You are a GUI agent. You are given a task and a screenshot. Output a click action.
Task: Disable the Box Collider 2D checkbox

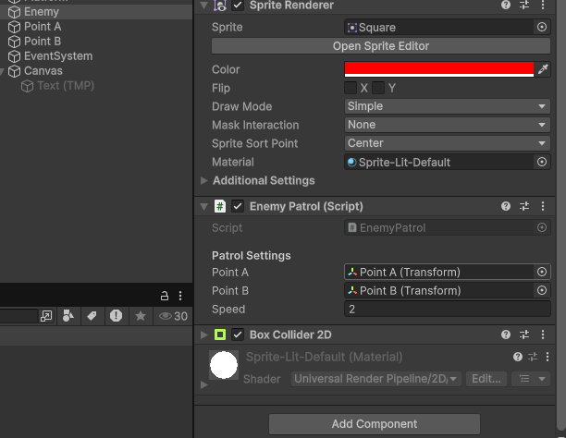(238, 335)
